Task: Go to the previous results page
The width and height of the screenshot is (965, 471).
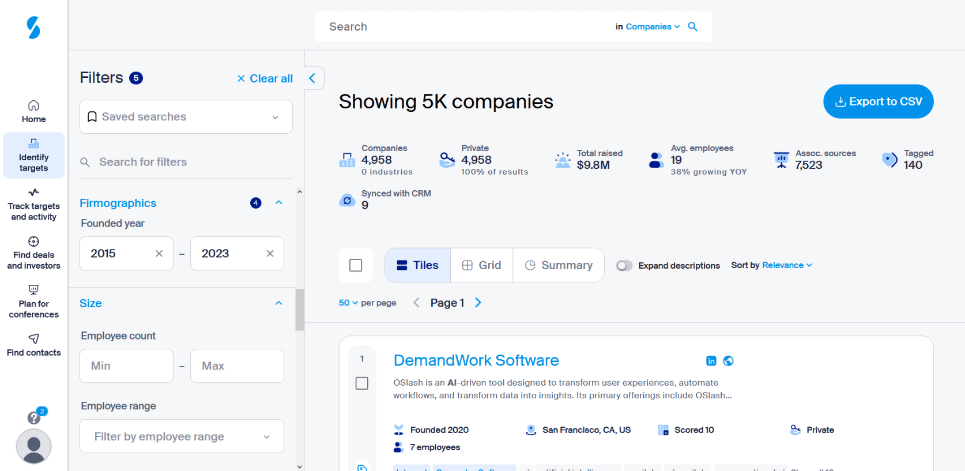Action: 416,303
